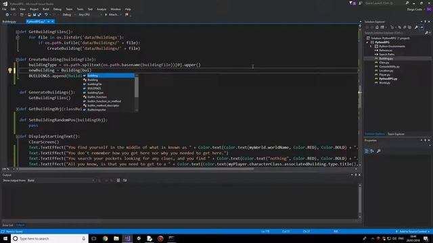This screenshot has width=433, height=243.
Task: Open the lightbulb quick actions in editor margin
Action: tap(10, 70)
